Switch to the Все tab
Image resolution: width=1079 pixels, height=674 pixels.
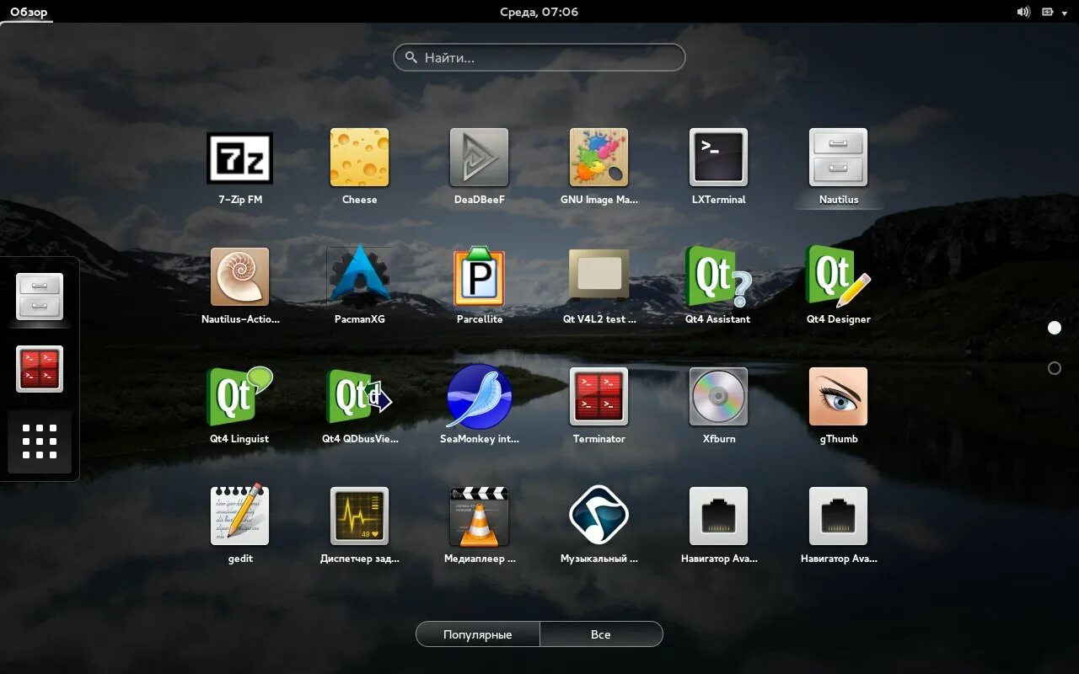coord(601,634)
